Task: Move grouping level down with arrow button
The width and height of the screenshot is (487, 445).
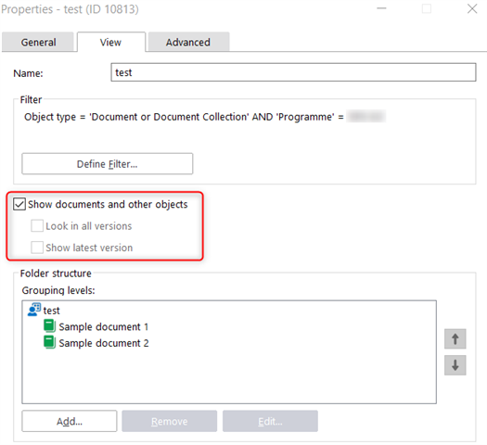Action: [455, 365]
